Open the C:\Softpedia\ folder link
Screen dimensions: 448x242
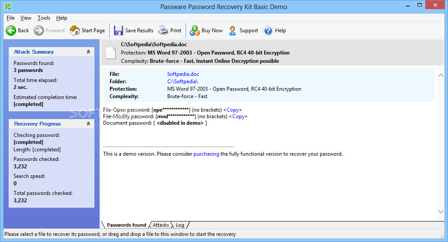(x=183, y=82)
